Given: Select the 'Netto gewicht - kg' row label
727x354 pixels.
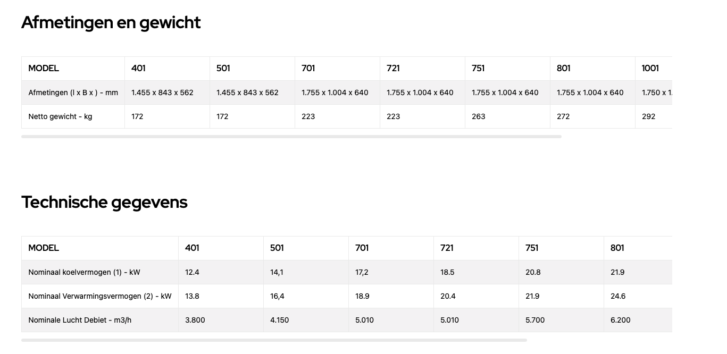Looking at the screenshot, I should point(60,116).
